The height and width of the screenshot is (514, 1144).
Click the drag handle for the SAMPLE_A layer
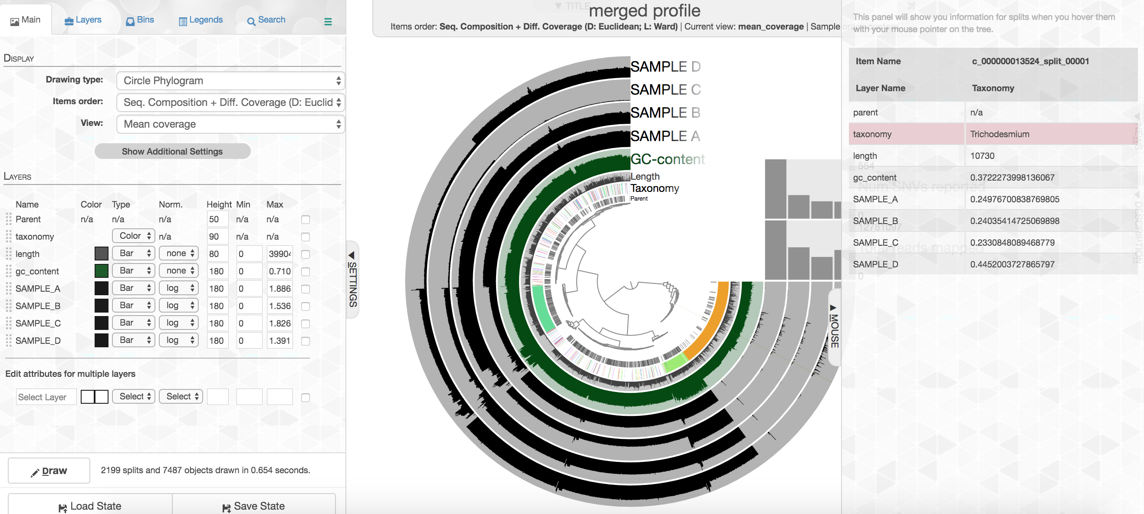[x=8, y=288]
